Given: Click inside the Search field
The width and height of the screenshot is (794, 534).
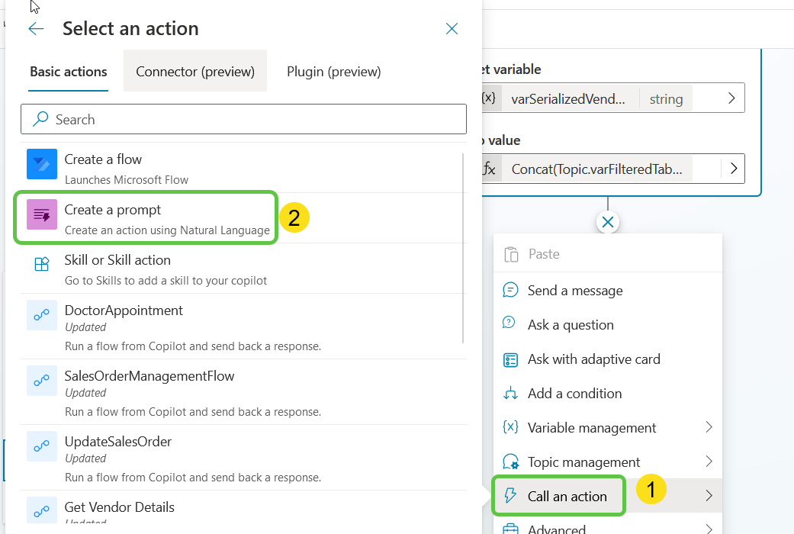Looking at the screenshot, I should pos(243,119).
